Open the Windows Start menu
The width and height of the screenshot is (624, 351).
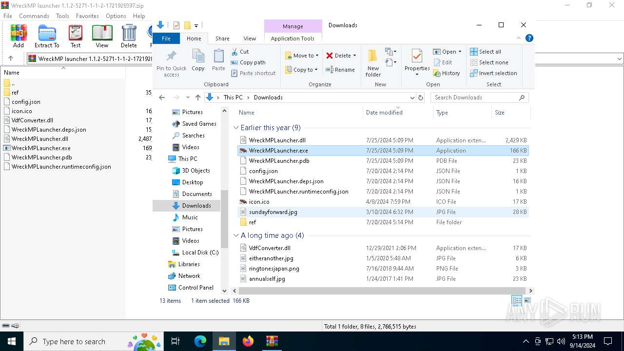click(x=12, y=341)
